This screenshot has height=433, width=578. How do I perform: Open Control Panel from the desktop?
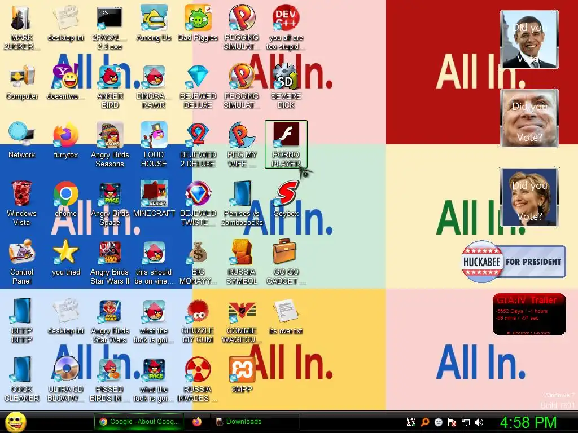point(22,262)
